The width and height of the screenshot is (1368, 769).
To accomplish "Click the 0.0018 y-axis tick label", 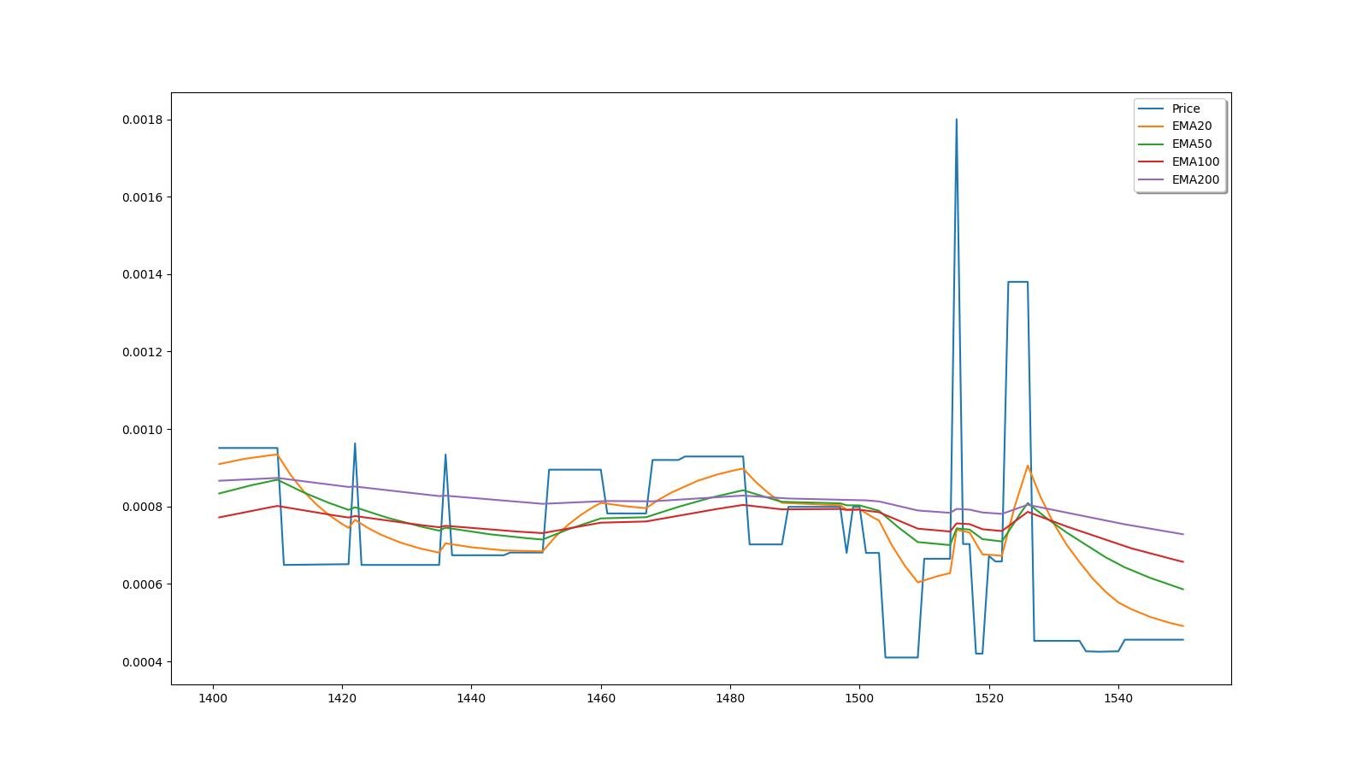I will 142,120.
